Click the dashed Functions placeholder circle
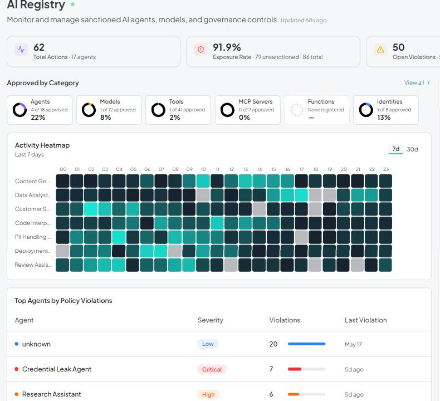Viewport: 440px width, 401px height. point(297,110)
